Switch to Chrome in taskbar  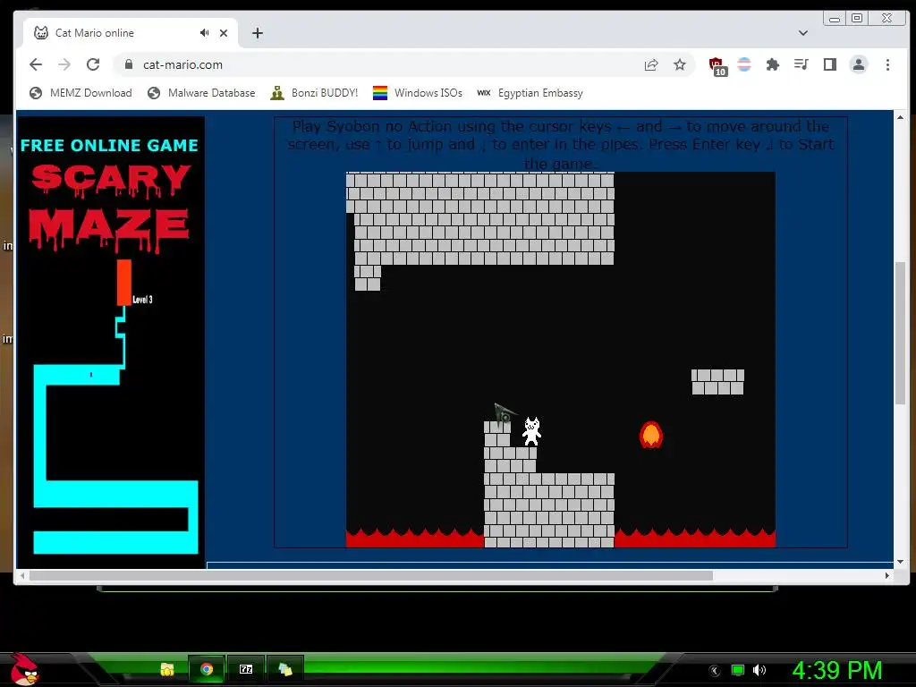pyautogui.click(x=207, y=669)
